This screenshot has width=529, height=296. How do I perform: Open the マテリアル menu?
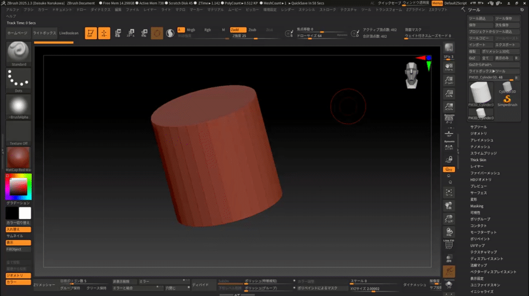(215, 10)
